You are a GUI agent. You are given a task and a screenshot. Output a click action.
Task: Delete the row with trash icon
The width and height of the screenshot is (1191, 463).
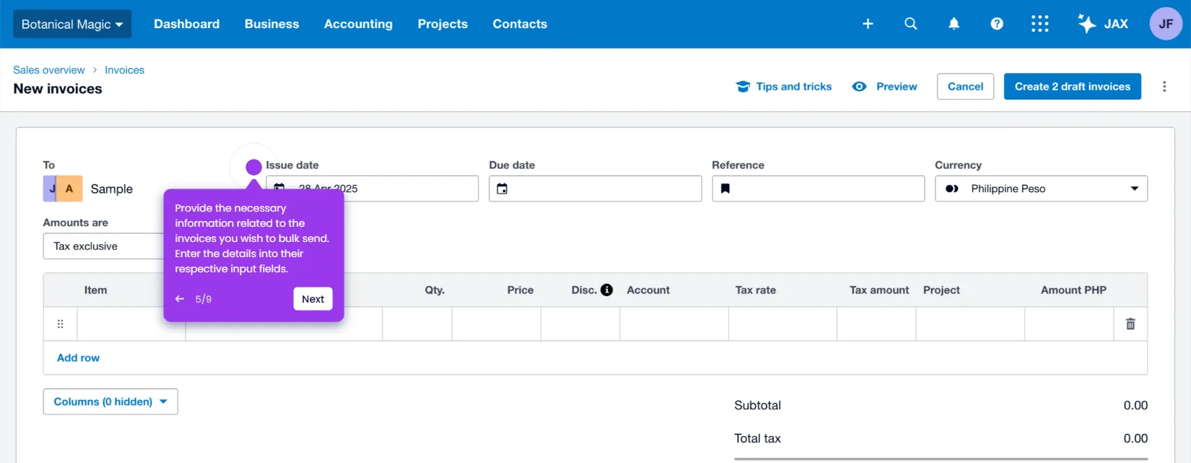tap(1130, 324)
